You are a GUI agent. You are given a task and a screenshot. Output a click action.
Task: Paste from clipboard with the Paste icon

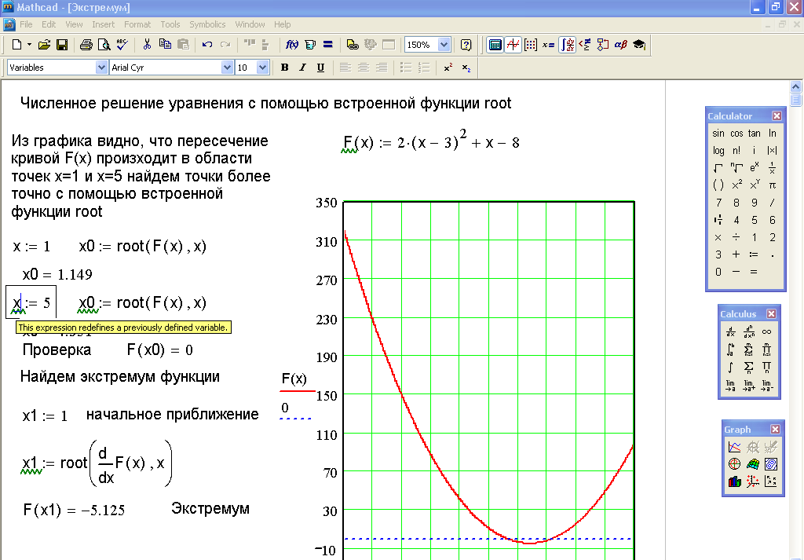point(183,45)
